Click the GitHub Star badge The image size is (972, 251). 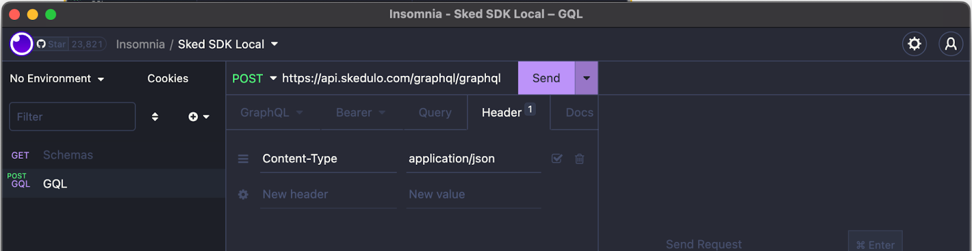71,44
